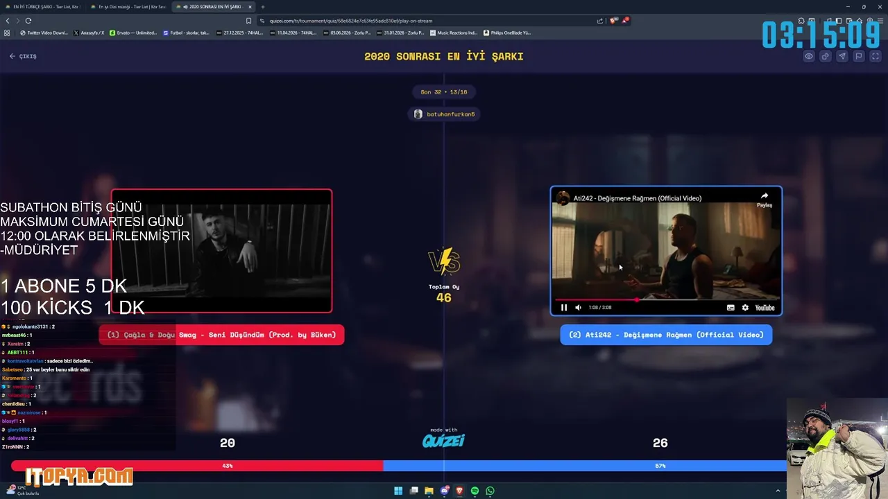Open the Ati242 video title link
Viewport: 888px width, 499px height.
pos(638,198)
